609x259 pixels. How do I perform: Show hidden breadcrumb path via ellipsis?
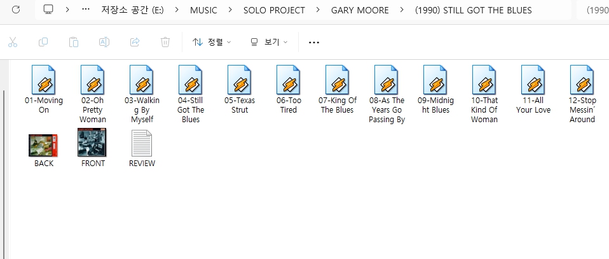tap(86, 10)
